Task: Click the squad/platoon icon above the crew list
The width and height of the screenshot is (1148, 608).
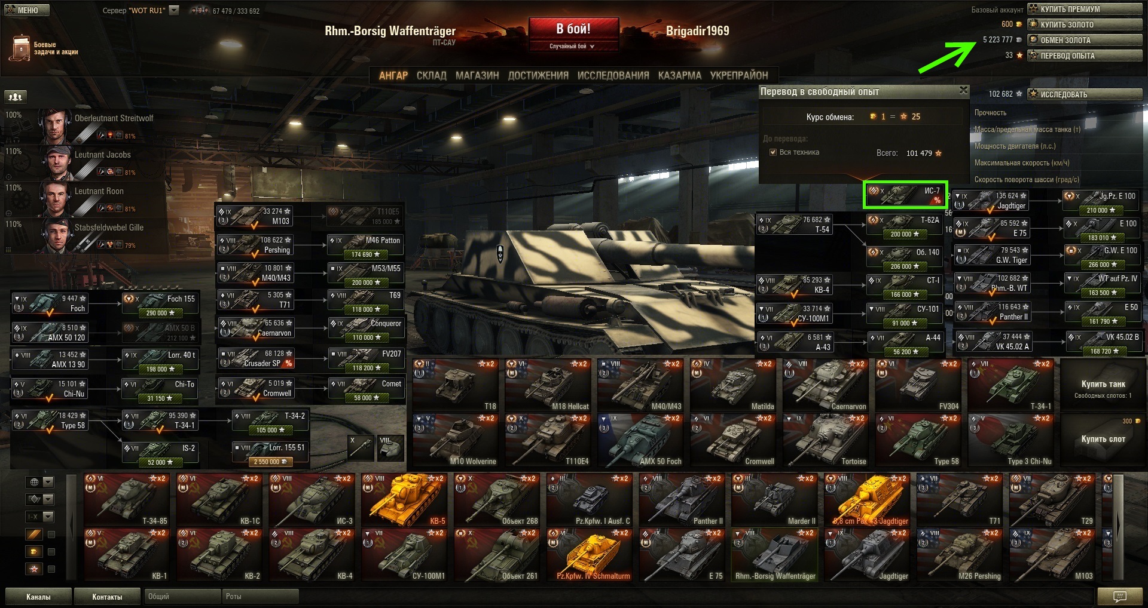Action: (16, 96)
